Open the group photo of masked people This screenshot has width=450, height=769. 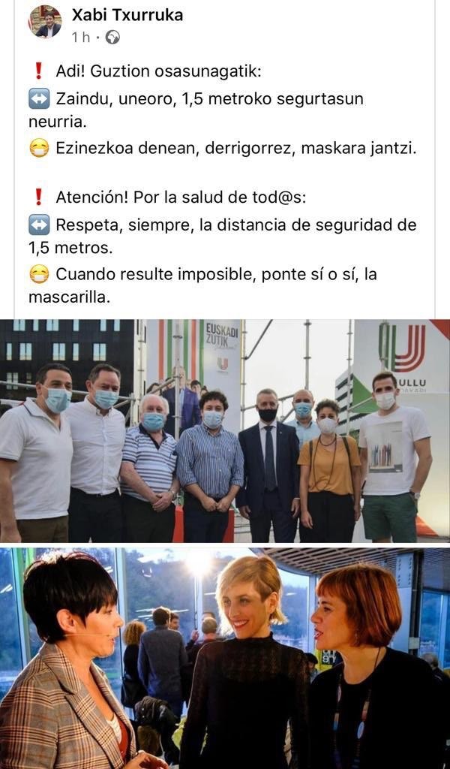point(225,430)
